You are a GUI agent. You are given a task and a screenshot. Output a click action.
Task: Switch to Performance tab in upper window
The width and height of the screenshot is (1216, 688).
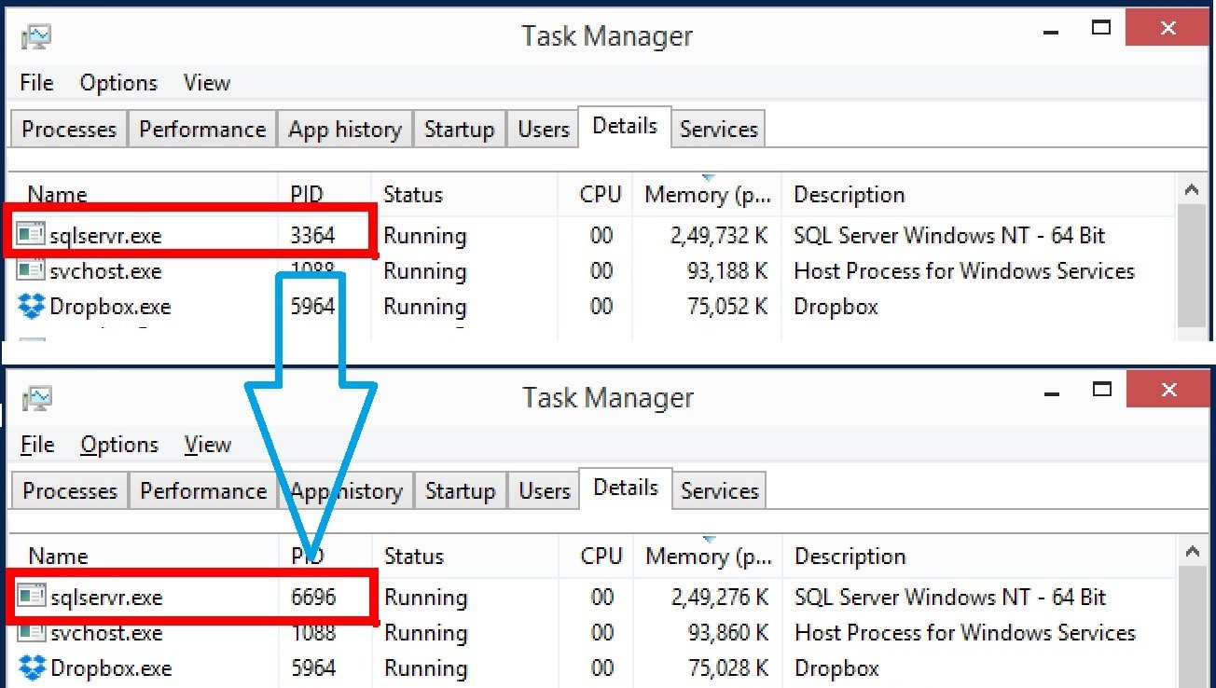(x=202, y=129)
